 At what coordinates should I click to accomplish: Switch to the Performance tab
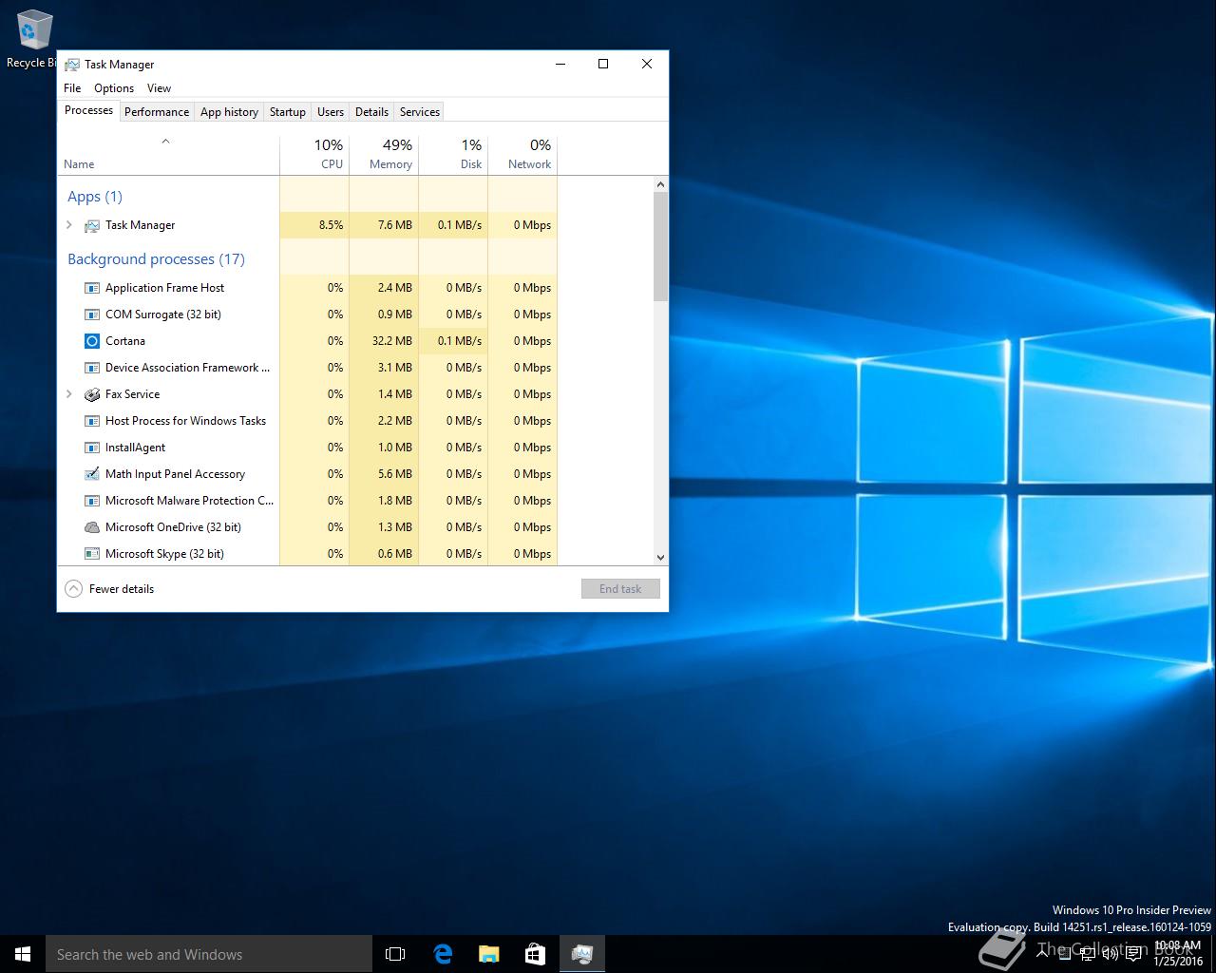[x=157, y=112]
